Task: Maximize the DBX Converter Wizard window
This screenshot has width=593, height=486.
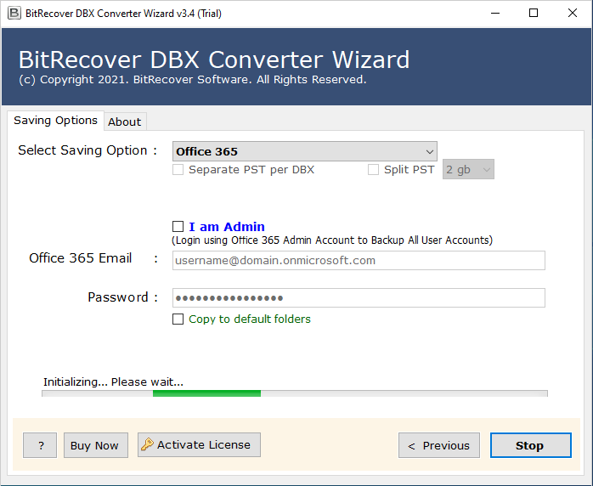Action: [533, 13]
